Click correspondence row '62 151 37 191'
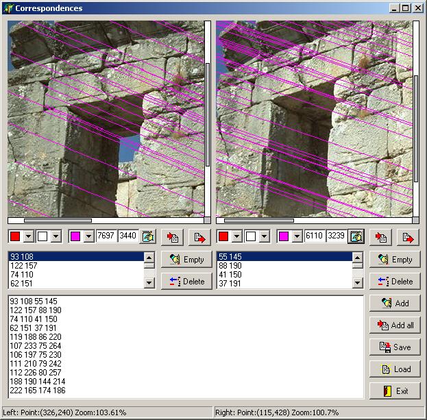The image size is (427, 420). pyautogui.click(x=33, y=328)
